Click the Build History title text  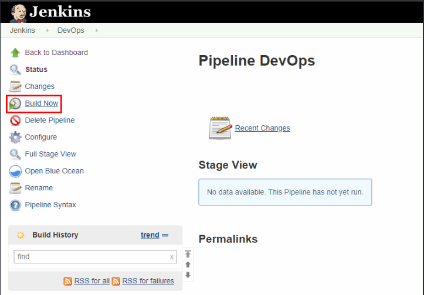tap(55, 235)
